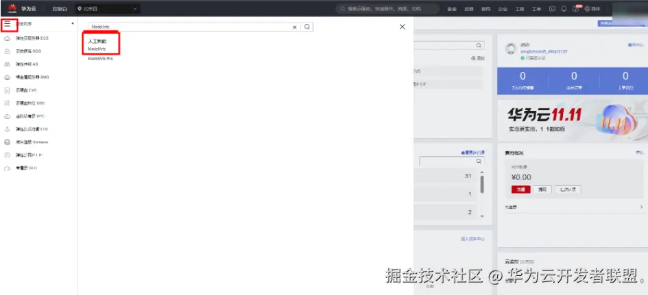Open the ModelArts service result
Image resolution: width=648 pixels, height=295 pixels.
[x=97, y=49]
